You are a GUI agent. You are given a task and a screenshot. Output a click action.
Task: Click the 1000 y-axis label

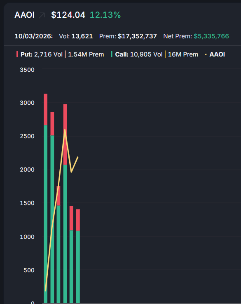pos(27,237)
